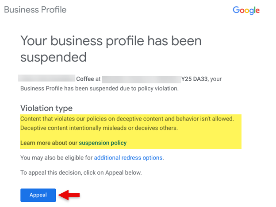Click the 'You may also be eligible for' text
Image resolution: width=276 pixels, height=207 pixels.
[56, 157]
